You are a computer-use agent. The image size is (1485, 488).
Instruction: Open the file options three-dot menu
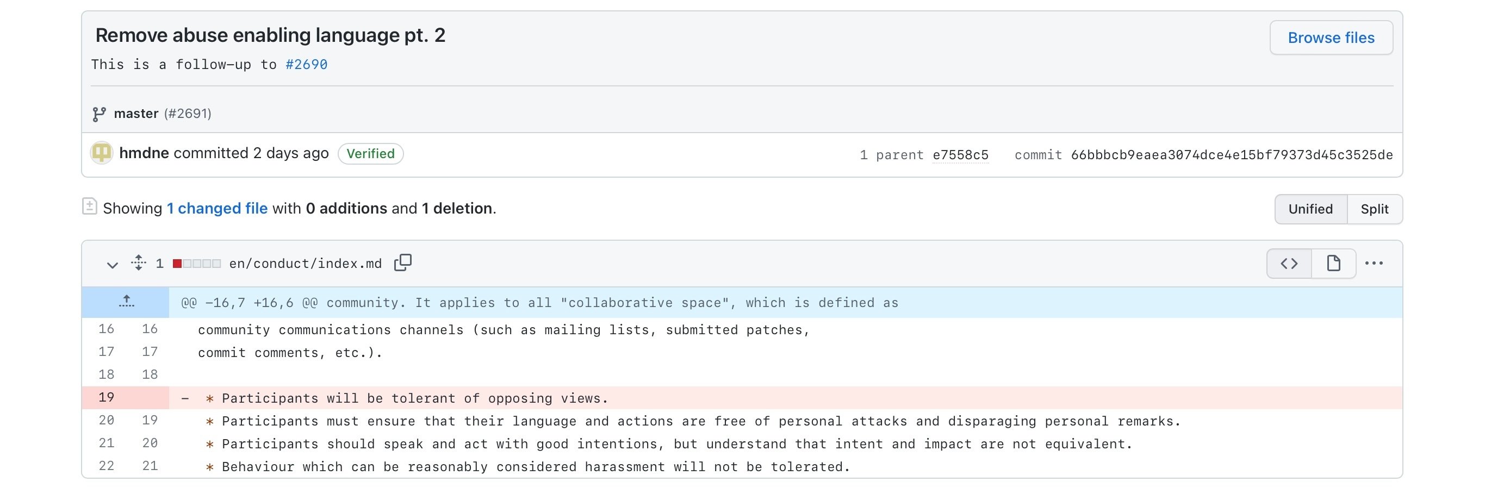click(1374, 264)
